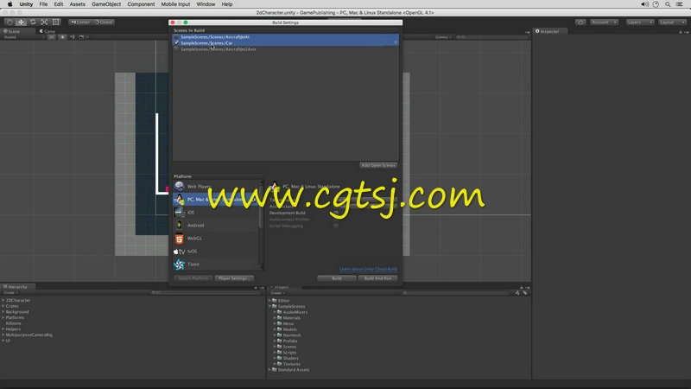Click the Add Open Scenes button
This screenshot has height=389, width=691.
[x=378, y=165]
